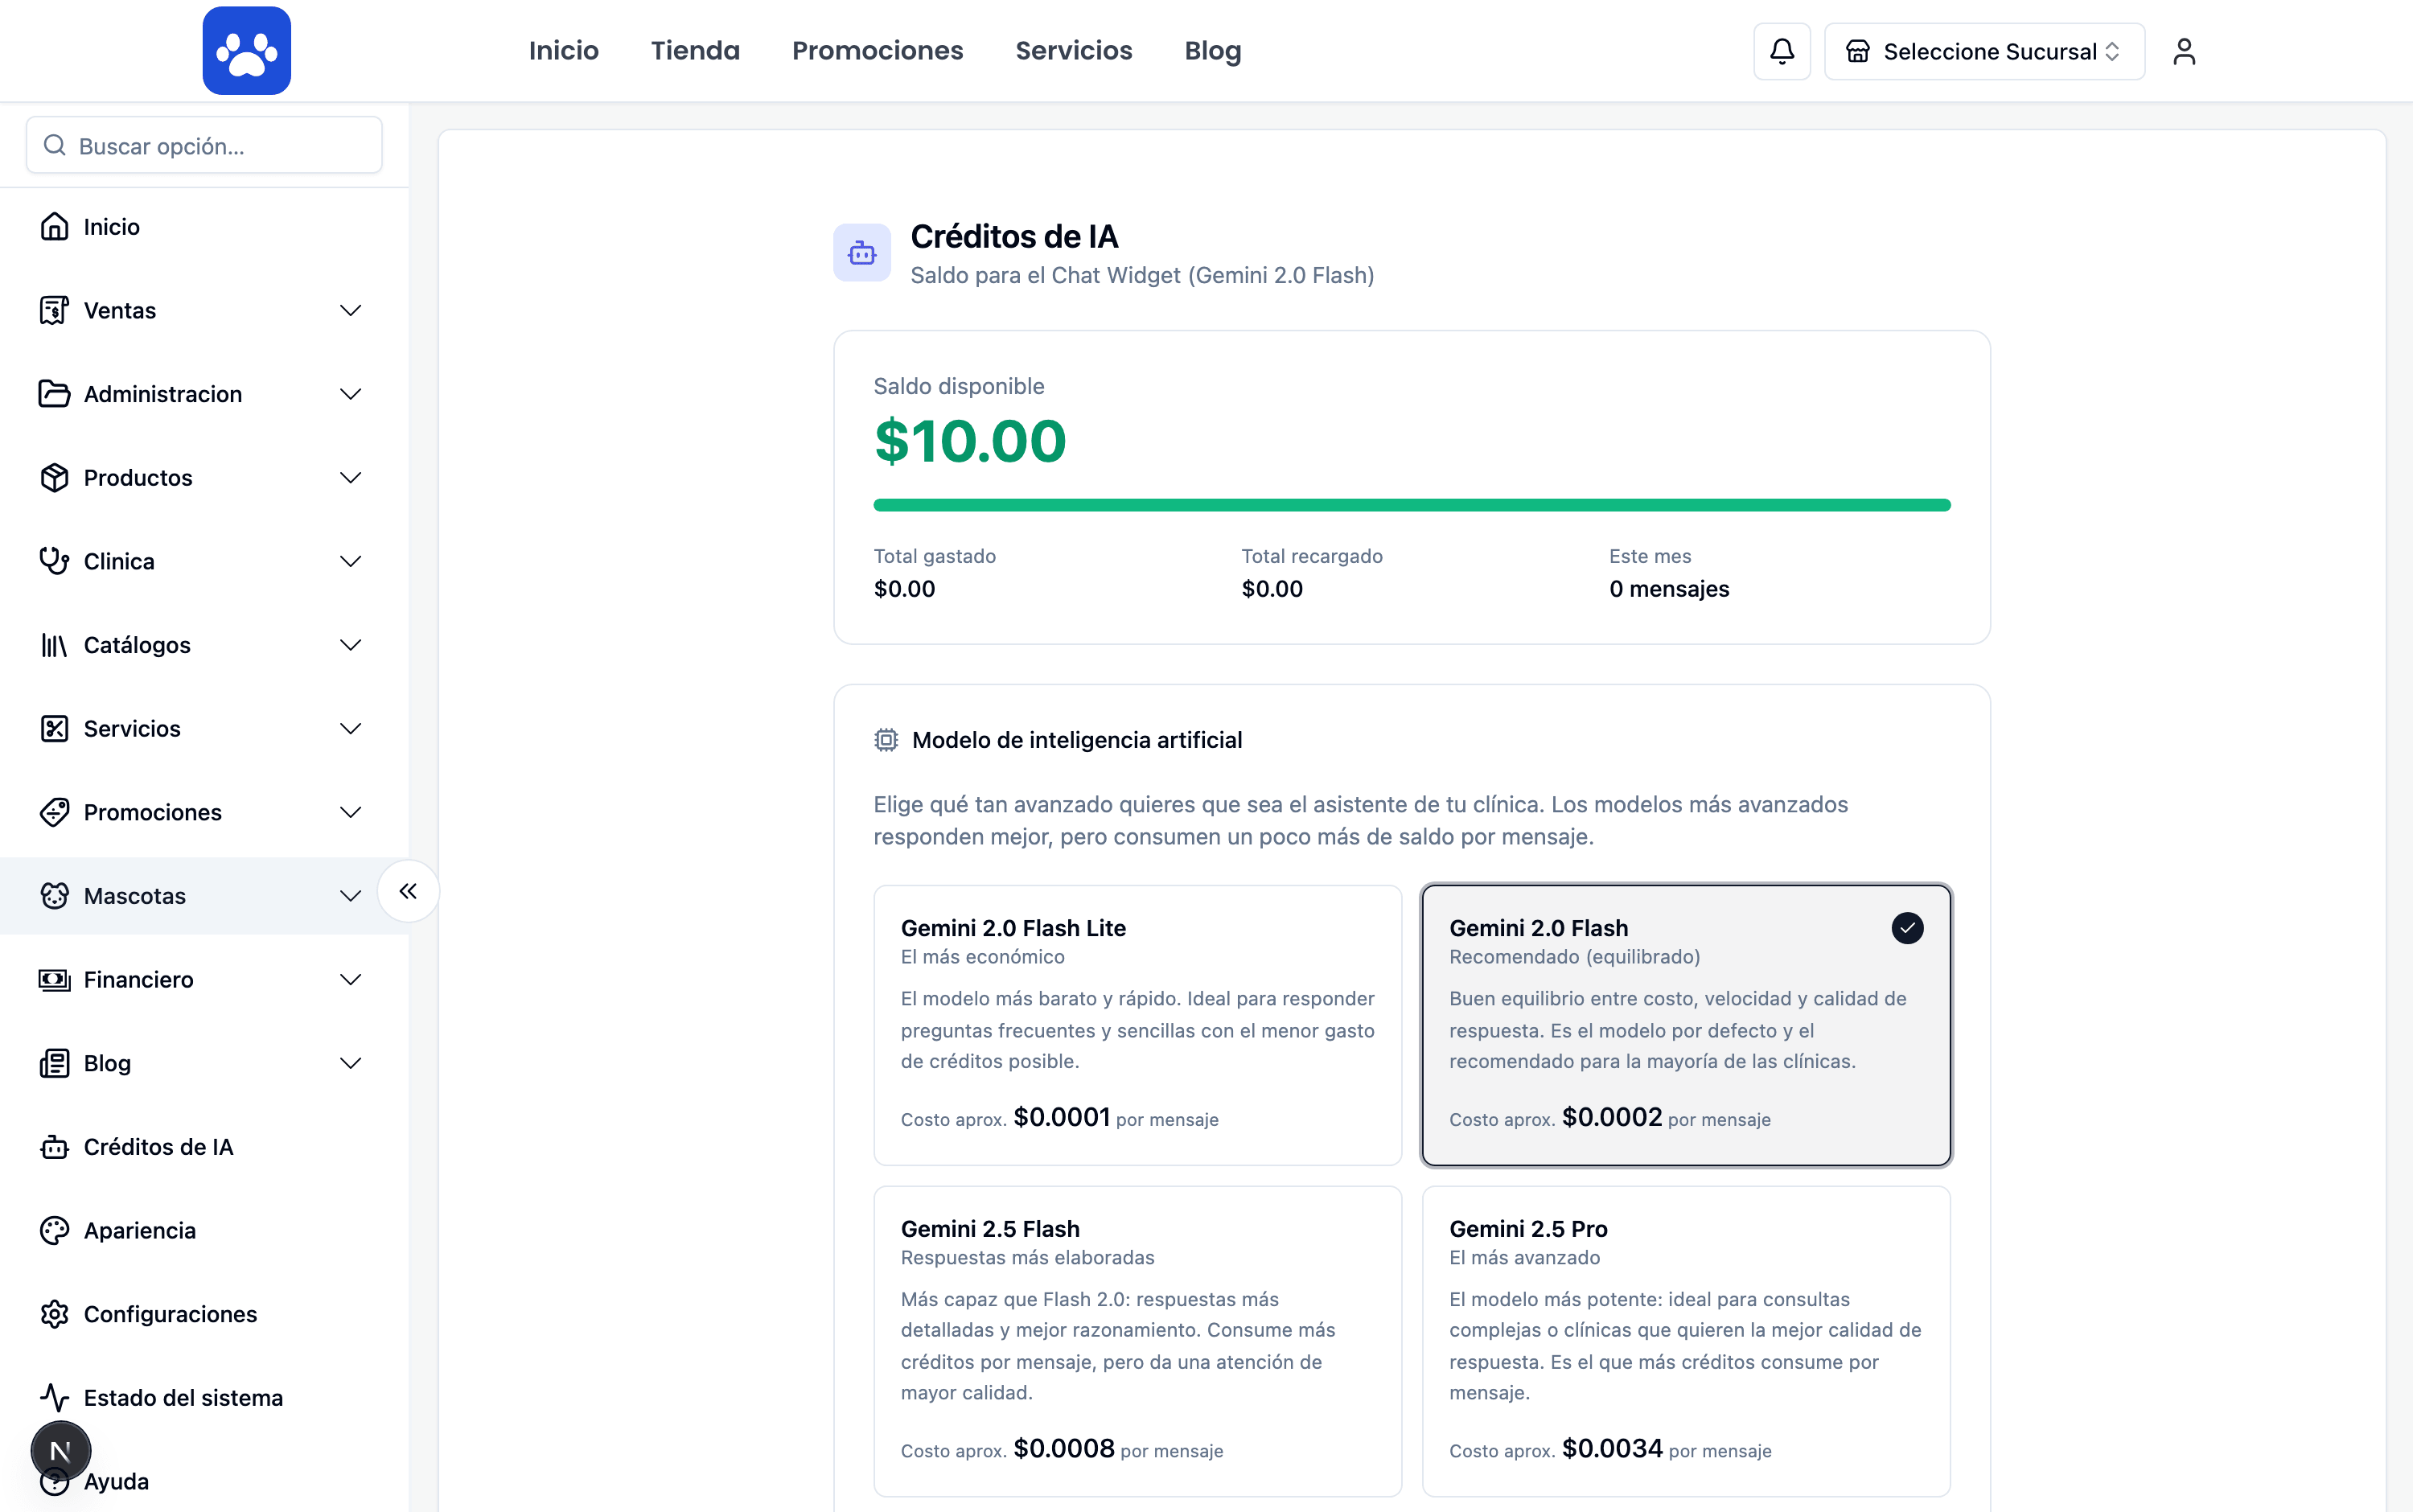
Task: Open Créditos de IA sidebar item
Action: [204, 1147]
